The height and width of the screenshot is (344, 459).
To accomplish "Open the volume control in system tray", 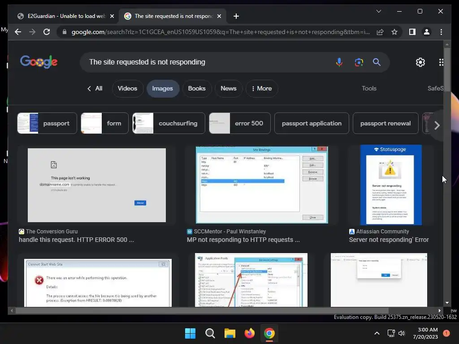I will [x=402, y=333].
